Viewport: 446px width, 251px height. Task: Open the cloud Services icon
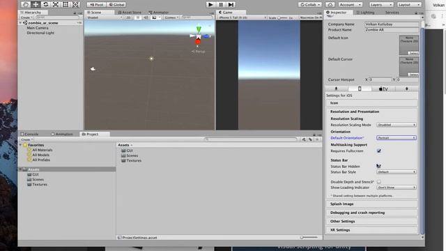point(330,5)
